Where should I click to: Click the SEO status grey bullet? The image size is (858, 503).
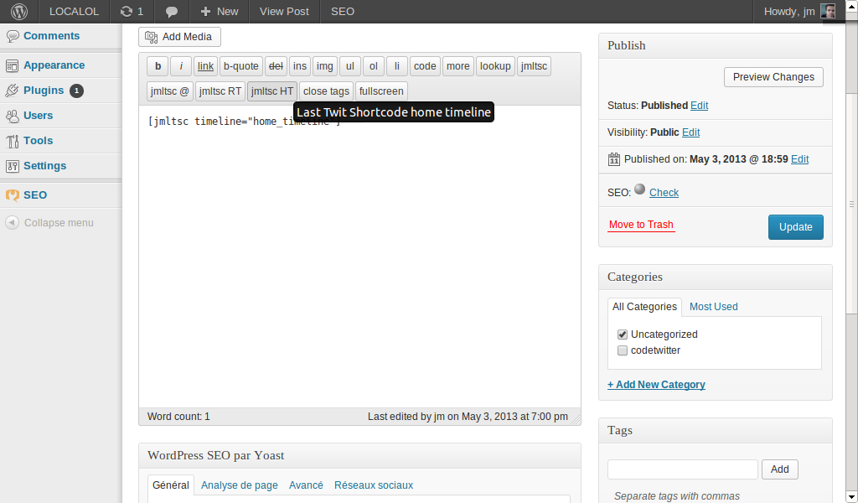(639, 189)
